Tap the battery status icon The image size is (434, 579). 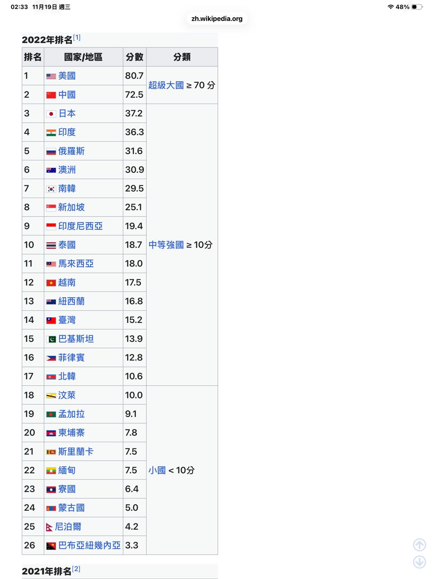tap(417, 7)
